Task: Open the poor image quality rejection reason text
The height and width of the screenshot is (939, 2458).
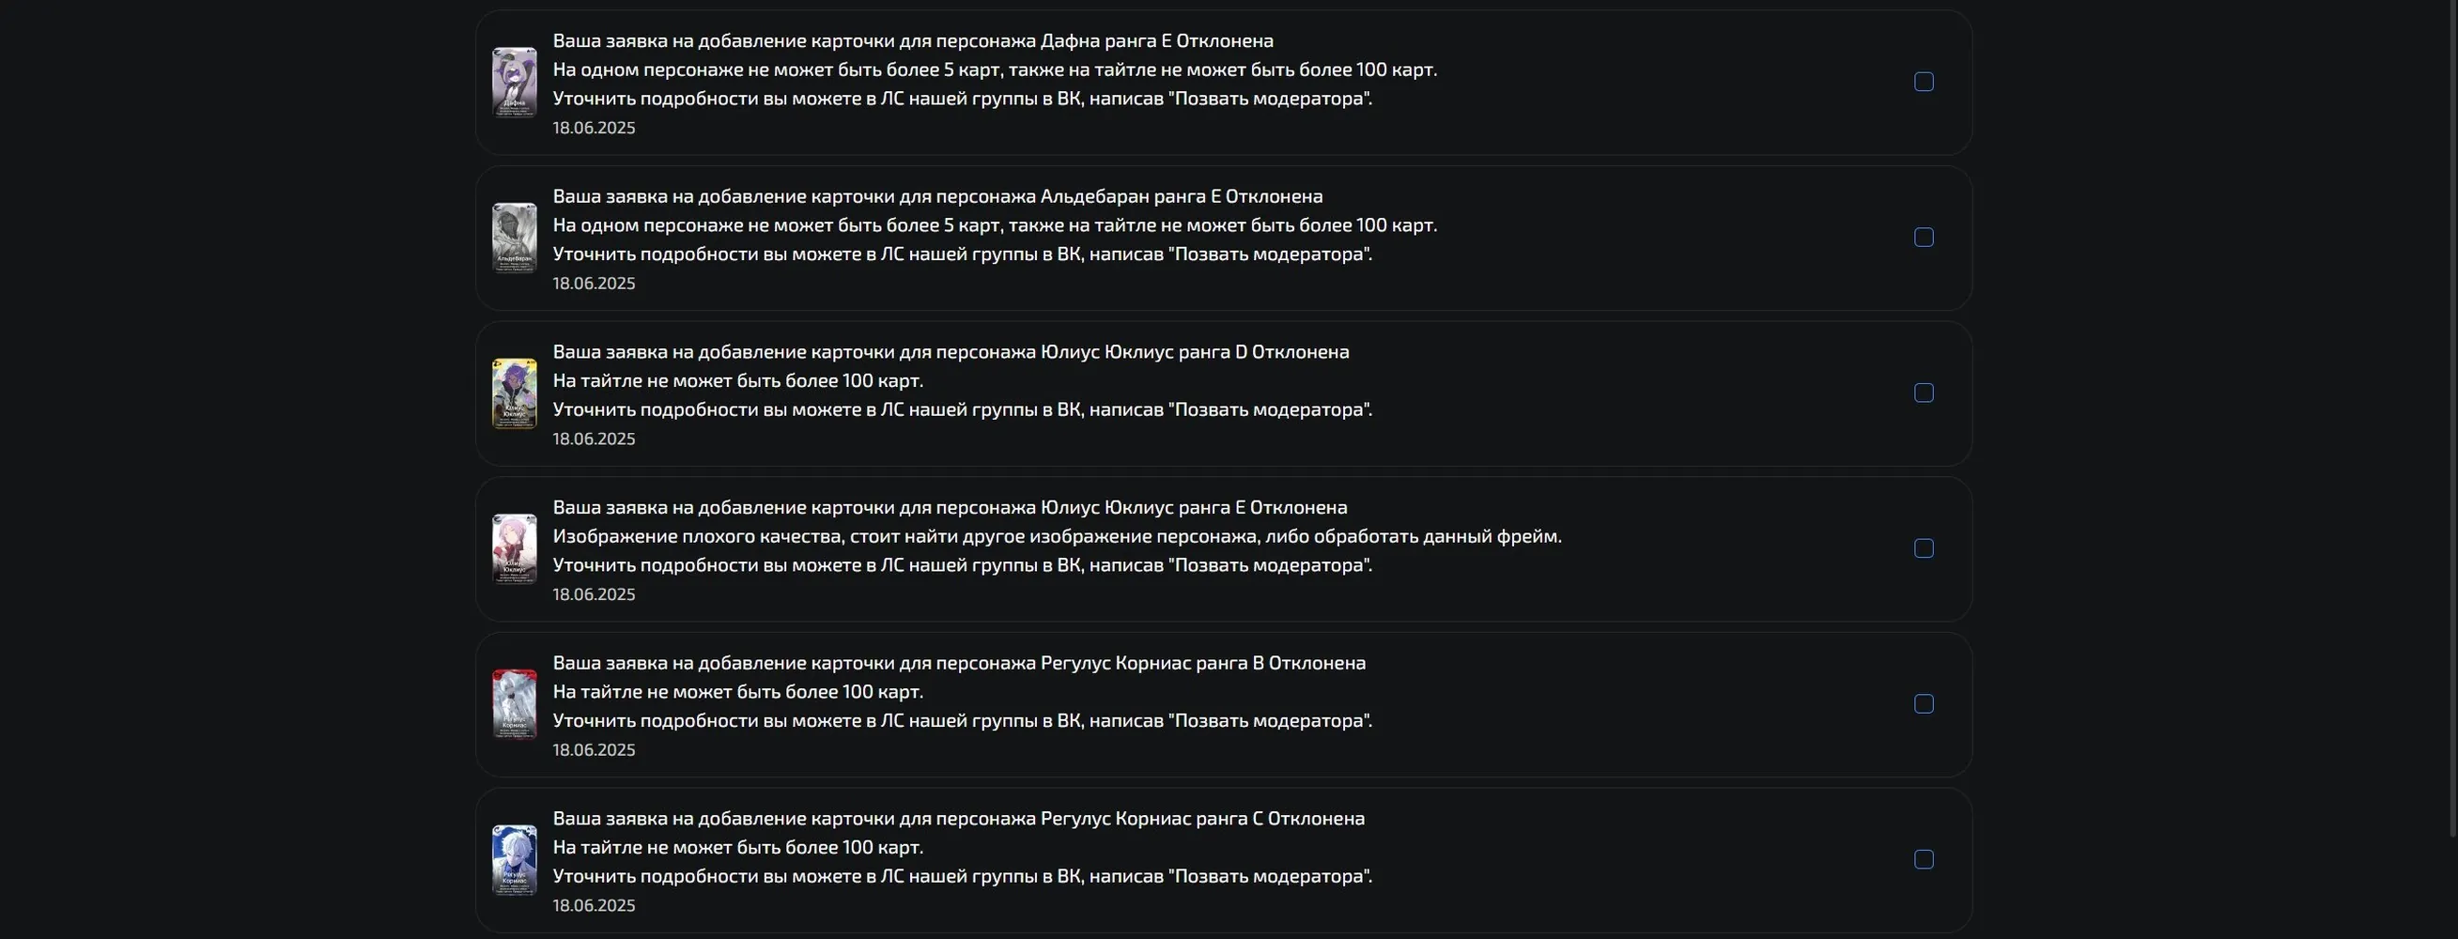Action: 1058,536
